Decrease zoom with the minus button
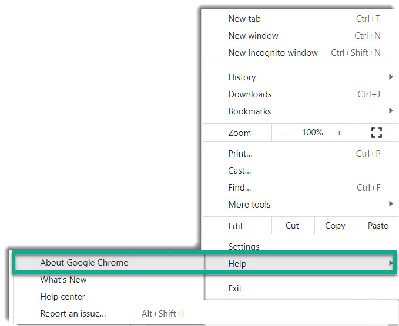The height and width of the screenshot is (326, 399). [286, 133]
